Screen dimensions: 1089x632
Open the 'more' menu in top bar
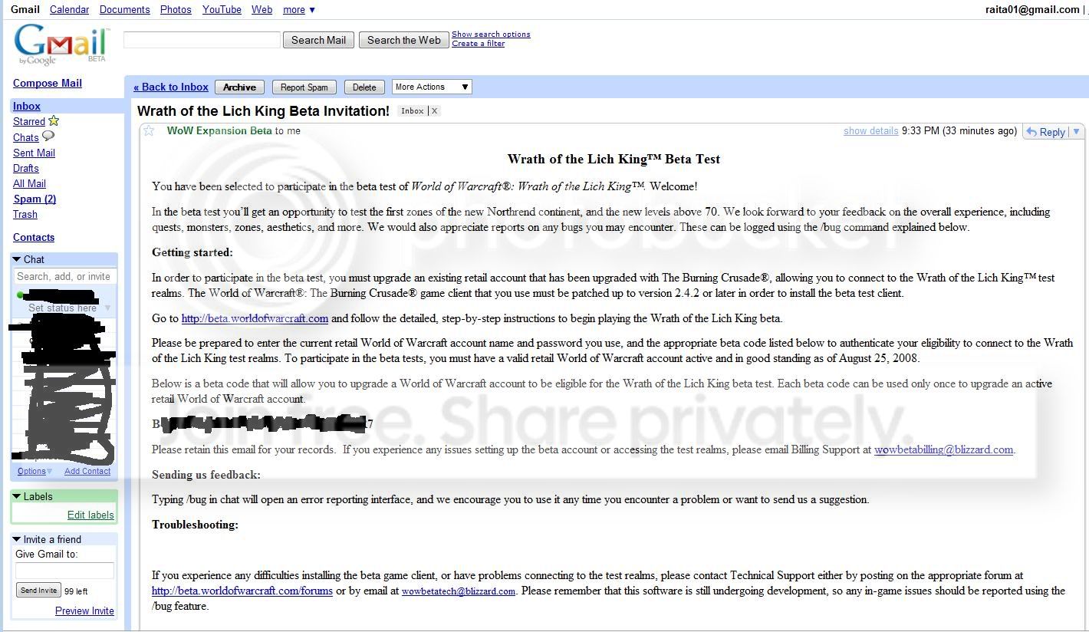[299, 10]
